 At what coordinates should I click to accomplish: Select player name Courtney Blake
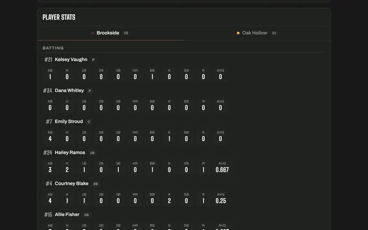[x=72, y=184]
